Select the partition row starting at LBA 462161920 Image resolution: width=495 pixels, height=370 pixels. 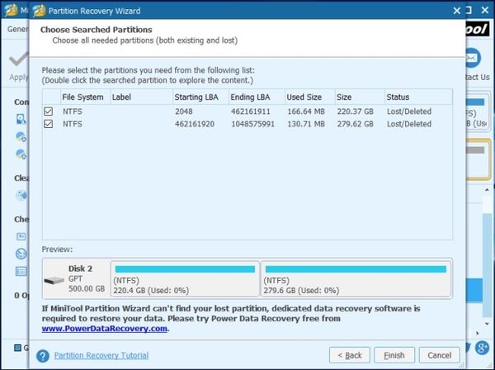pos(247,125)
